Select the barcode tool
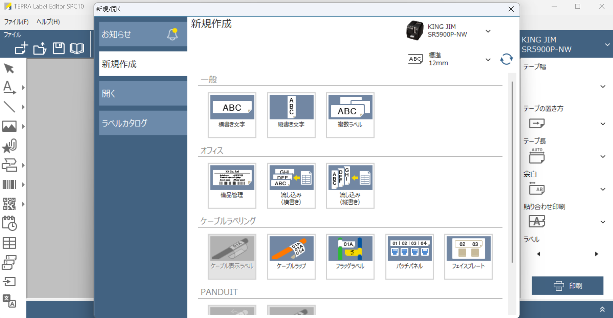Screen dimensions: 613x318 (9, 185)
